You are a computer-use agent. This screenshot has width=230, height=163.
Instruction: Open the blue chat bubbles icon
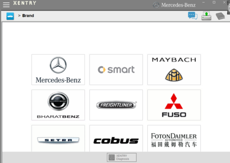(x=192, y=16)
